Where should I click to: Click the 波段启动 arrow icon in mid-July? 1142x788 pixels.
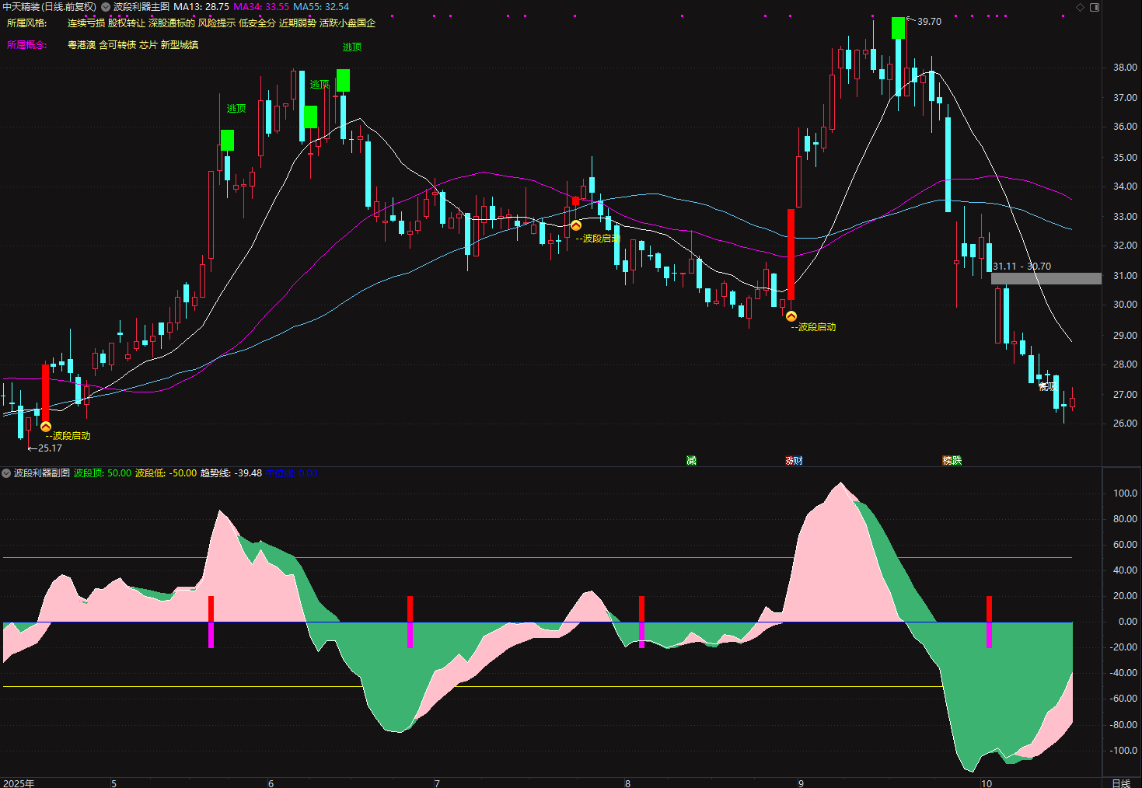click(576, 225)
